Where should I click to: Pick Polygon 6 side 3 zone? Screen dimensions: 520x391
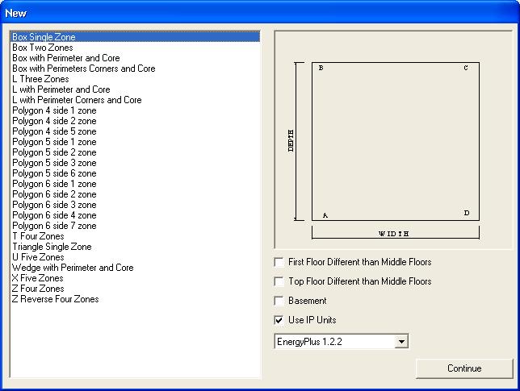pyautogui.click(x=136, y=205)
